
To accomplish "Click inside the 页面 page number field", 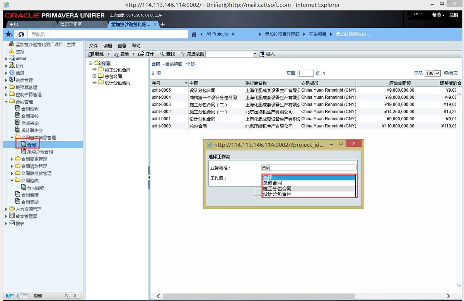I will [x=305, y=74].
